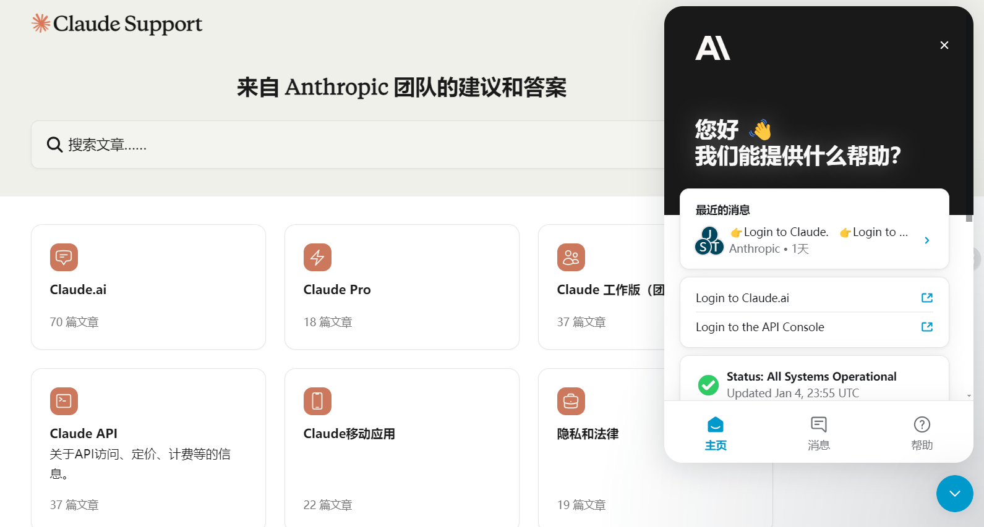Screen dimensions: 984x527
Task: Click the Claude API terminal icon
Action: pos(64,401)
